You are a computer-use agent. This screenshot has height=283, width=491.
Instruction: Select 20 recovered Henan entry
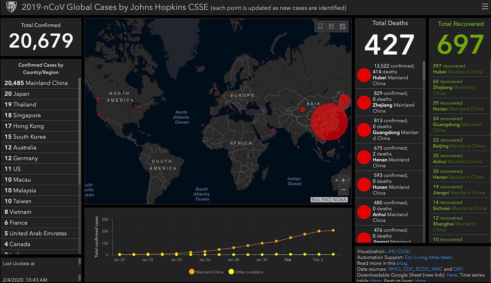[x=460, y=174]
